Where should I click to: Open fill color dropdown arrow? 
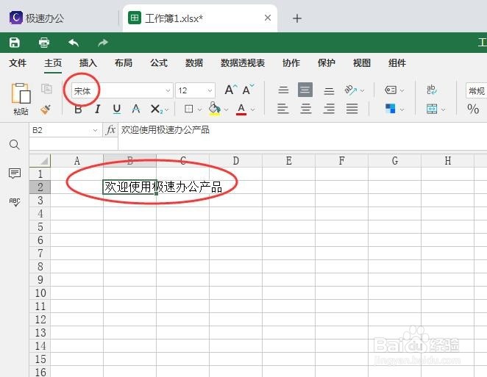point(226,109)
